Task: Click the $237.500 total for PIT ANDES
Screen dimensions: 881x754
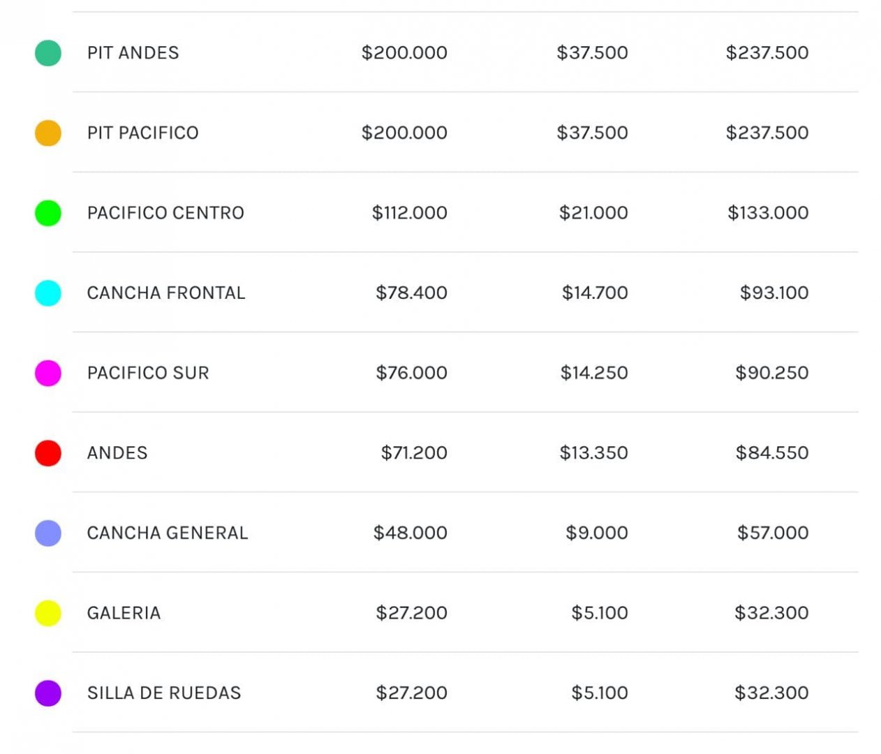Action: (x=767, y=53)
